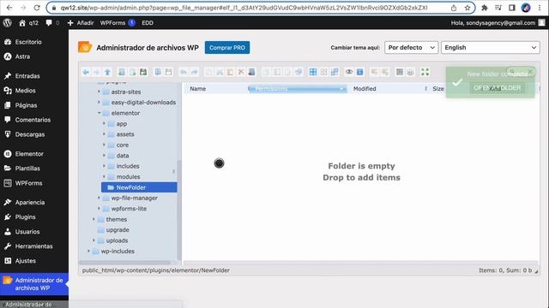The height and width of the screenshot is (308, 549).
Task: Open the Ajustes sidebar menu
Action: pos(25,261)
